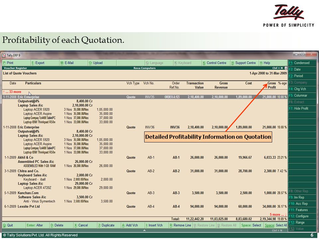
Task: Click K: Keyboard option
Action: [x=187, y=63]
